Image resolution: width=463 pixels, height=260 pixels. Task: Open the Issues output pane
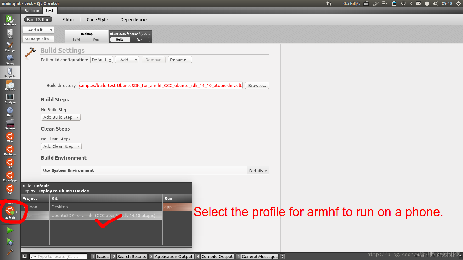point(100,256)
